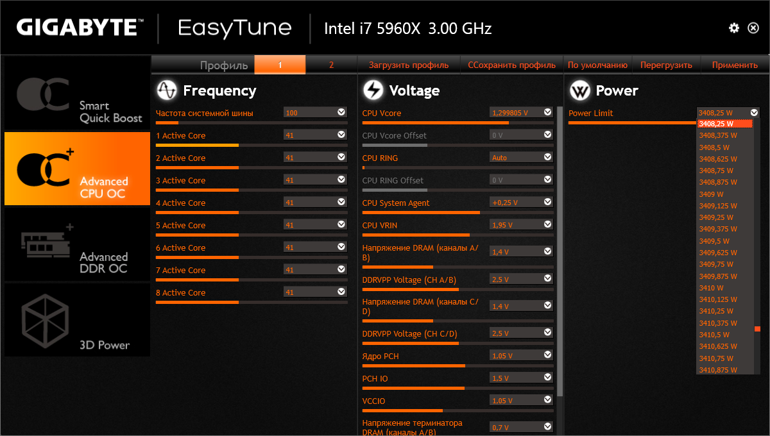Select Advanced CPU OC section

(x=77, y=169)
